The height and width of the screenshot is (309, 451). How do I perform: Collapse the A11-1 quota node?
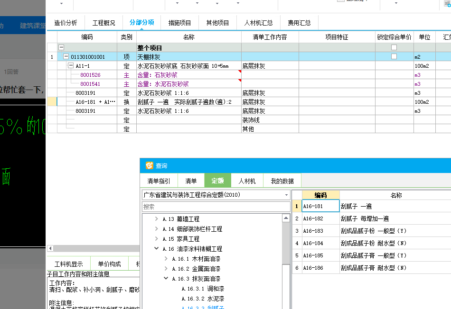click(71, 66)
